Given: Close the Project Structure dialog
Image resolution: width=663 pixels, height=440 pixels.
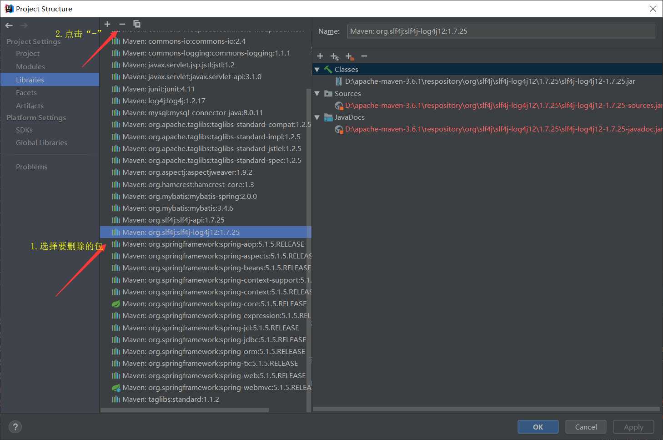Looking at the screenshot, I should (653, 9).
